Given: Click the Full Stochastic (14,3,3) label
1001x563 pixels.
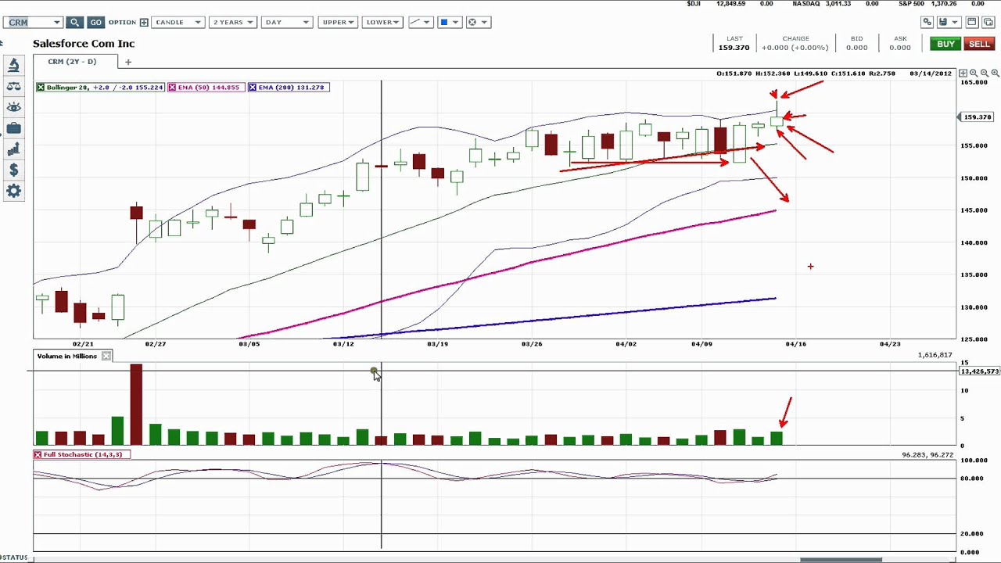Looking at the screenshot, I should coord(83,454).
